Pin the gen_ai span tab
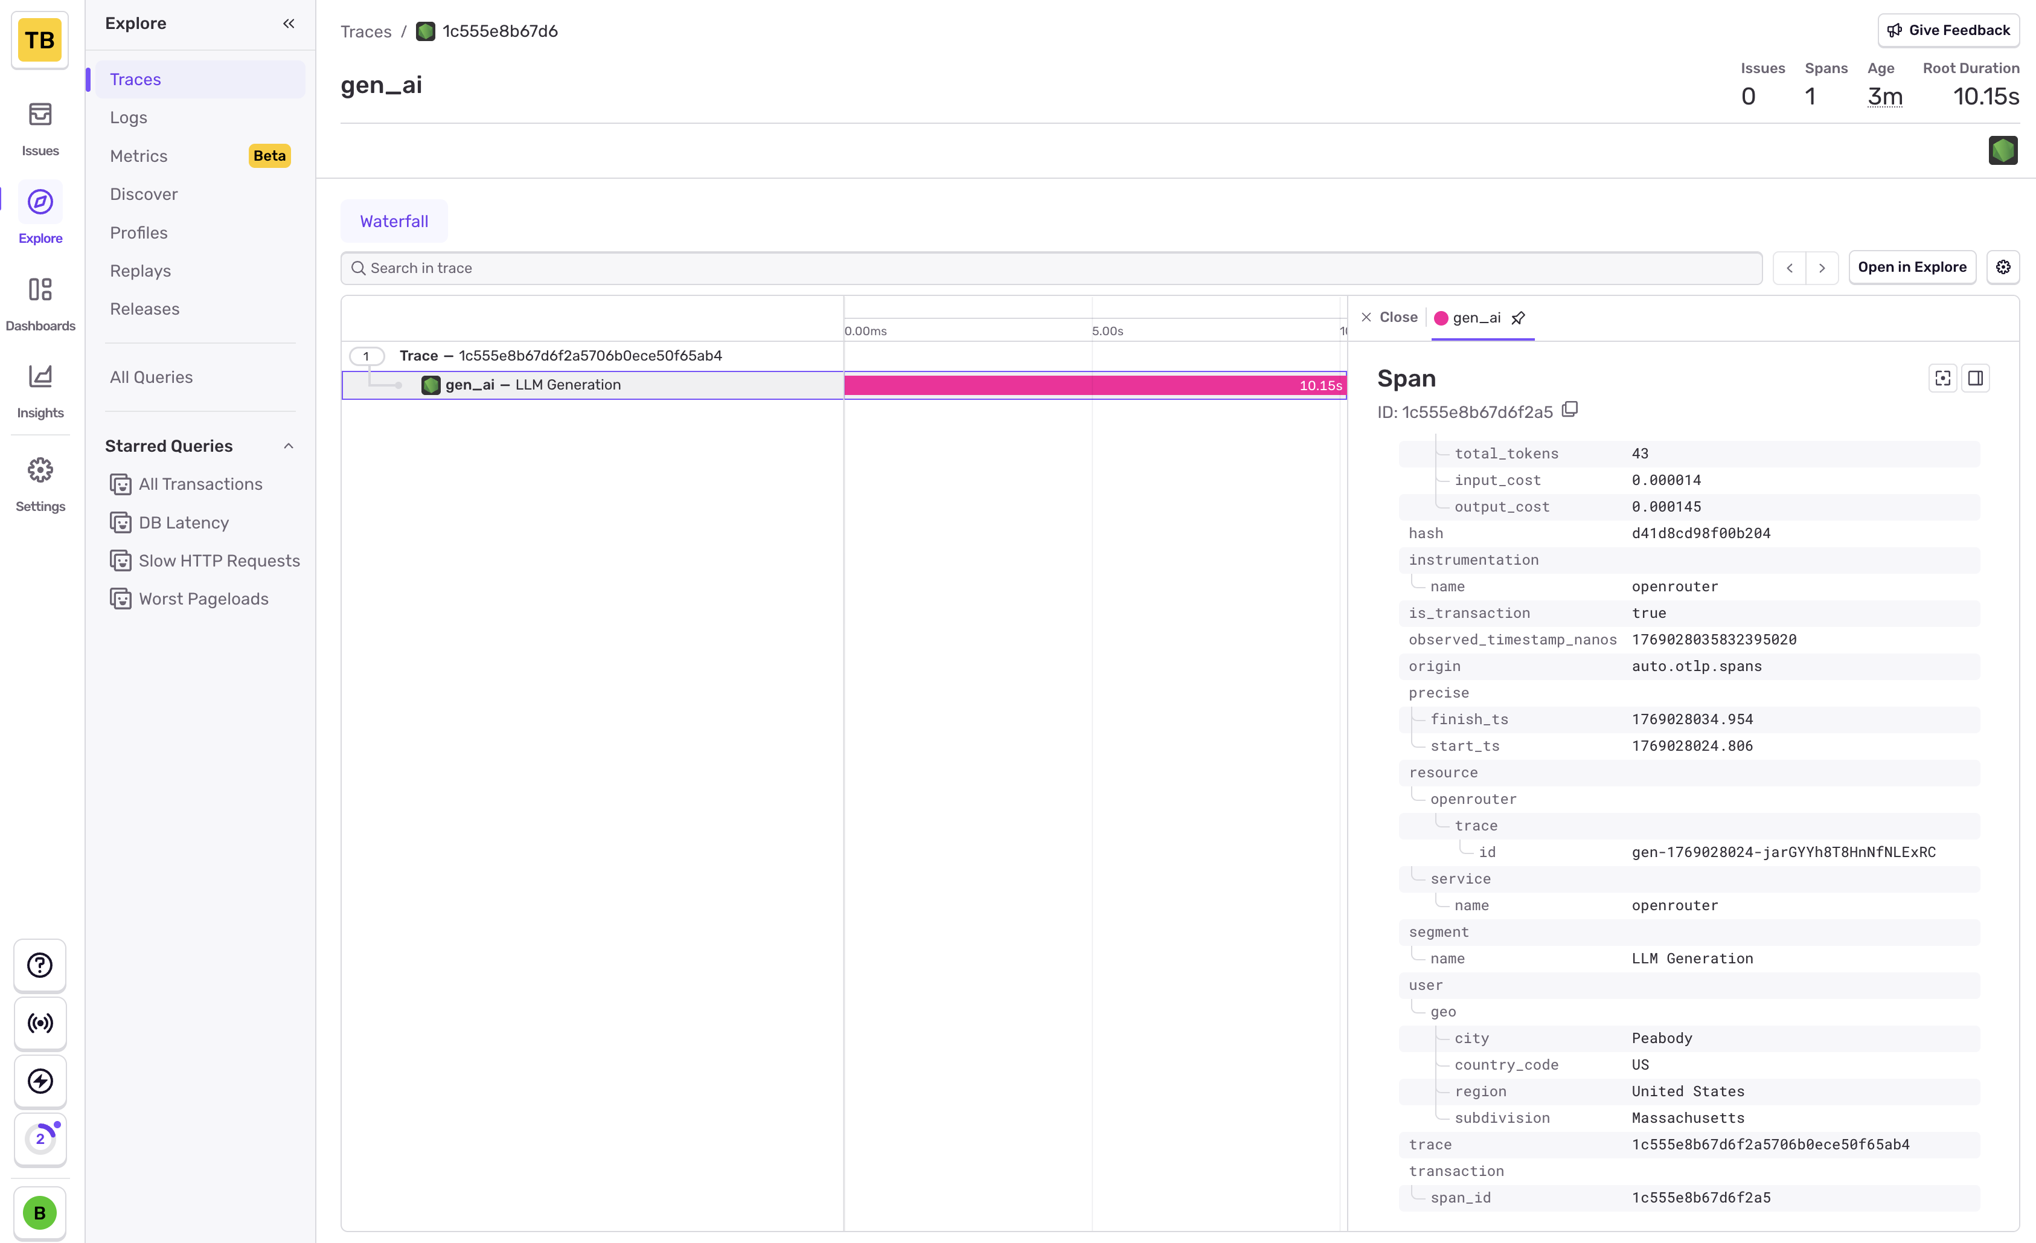Screen dimensions: 2036x1243 [1519, 318]
